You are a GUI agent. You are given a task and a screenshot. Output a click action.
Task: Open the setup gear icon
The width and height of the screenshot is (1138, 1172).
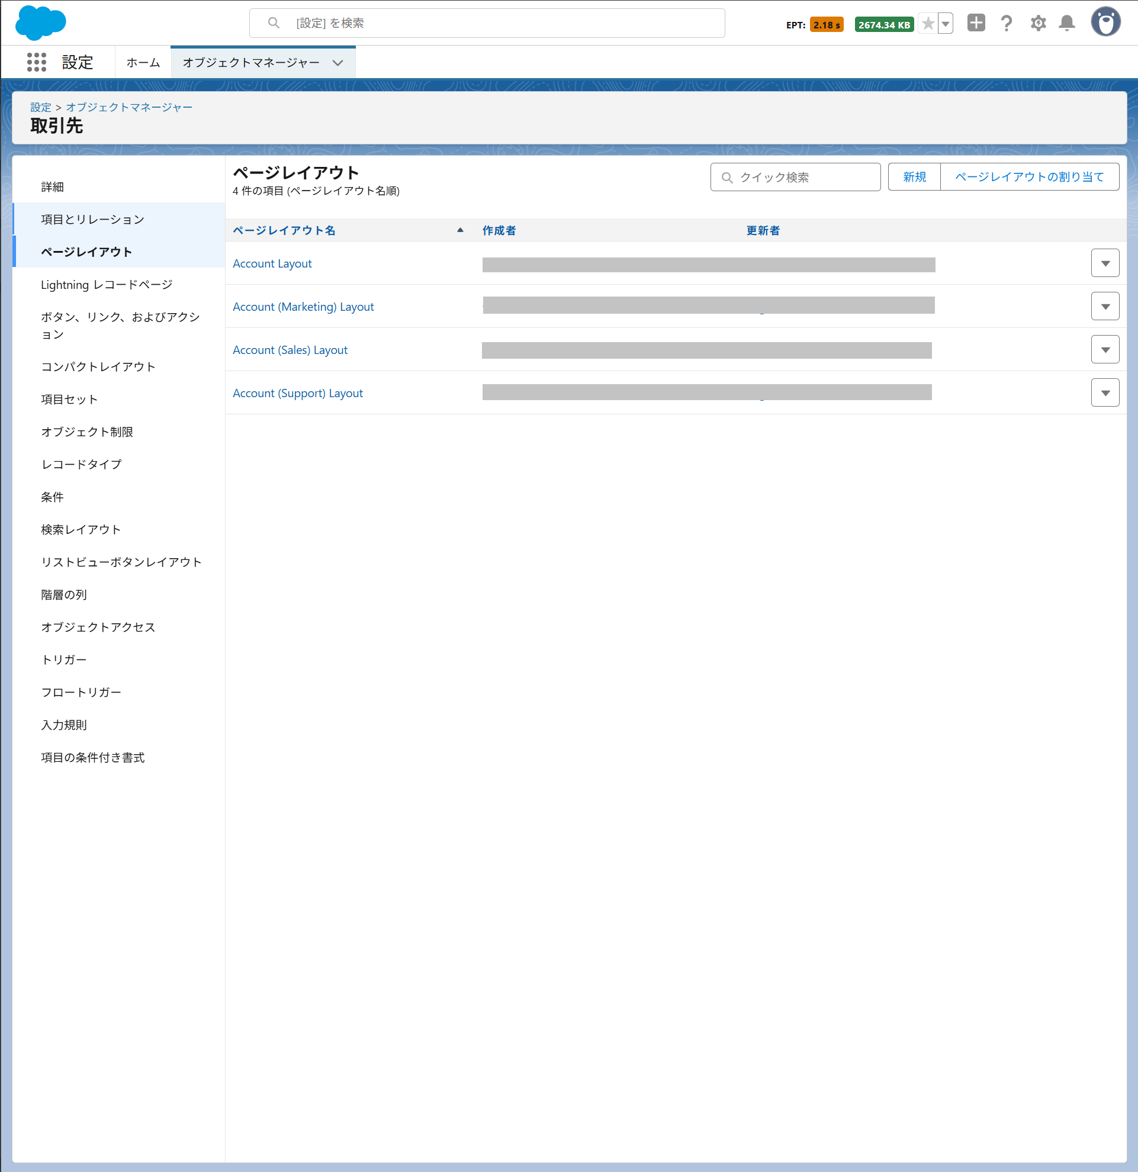coord(1037,23)
